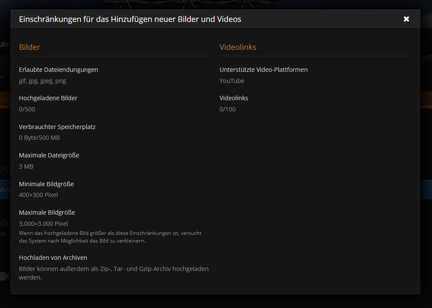Click the Erlaubte Dateiendungen label

point(59,70)
